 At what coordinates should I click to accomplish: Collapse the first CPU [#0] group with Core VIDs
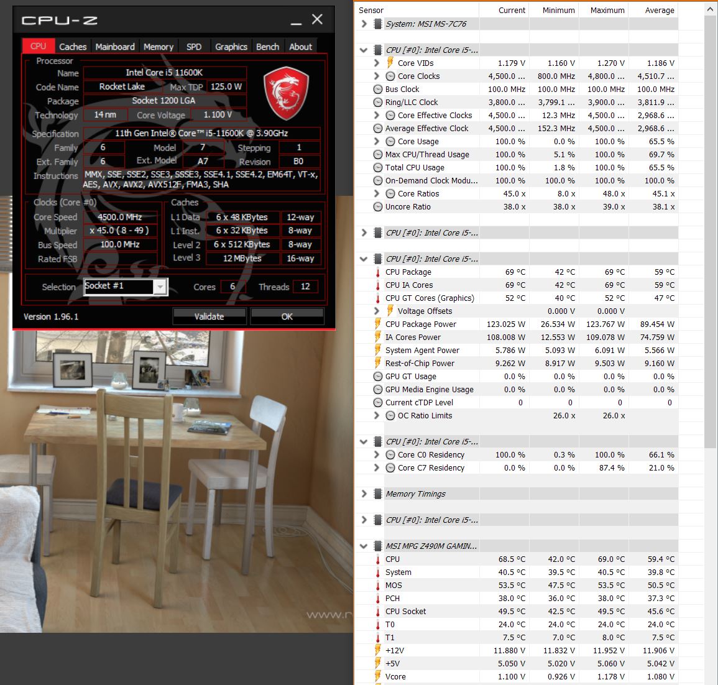click(364, 50)
